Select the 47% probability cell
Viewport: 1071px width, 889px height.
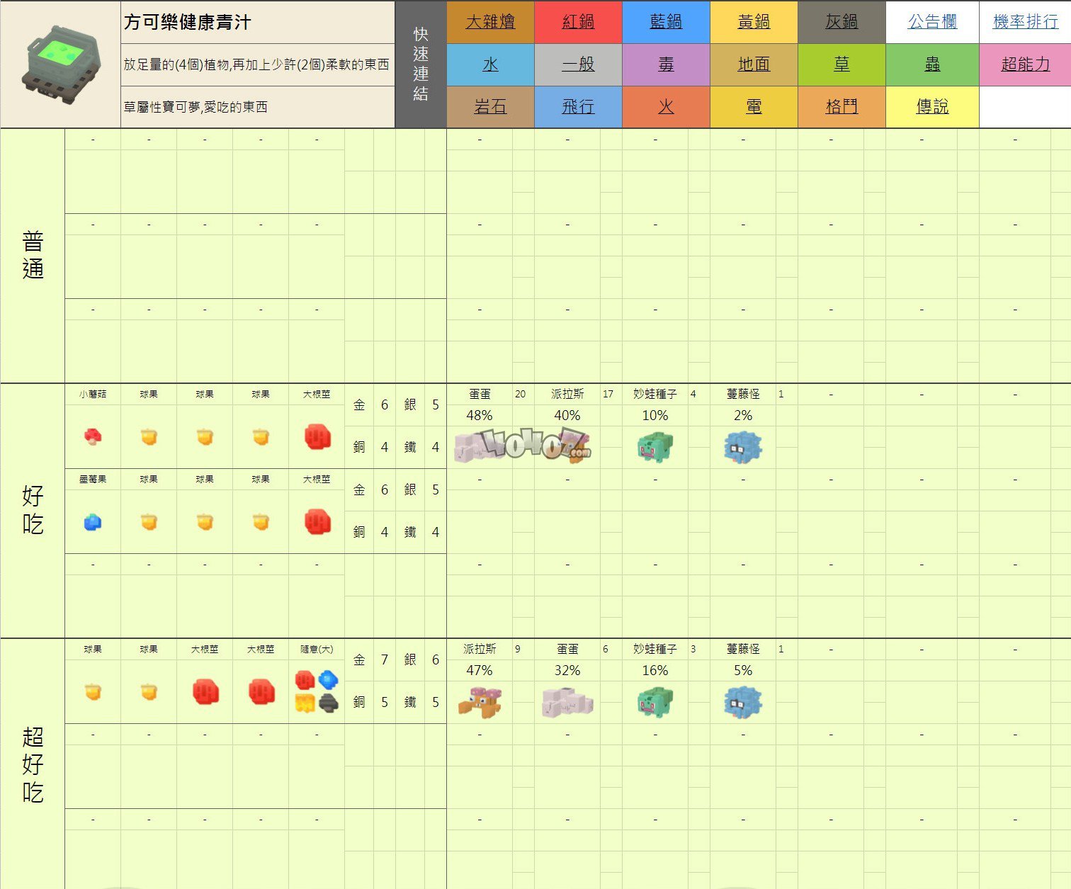click(480, 671)
